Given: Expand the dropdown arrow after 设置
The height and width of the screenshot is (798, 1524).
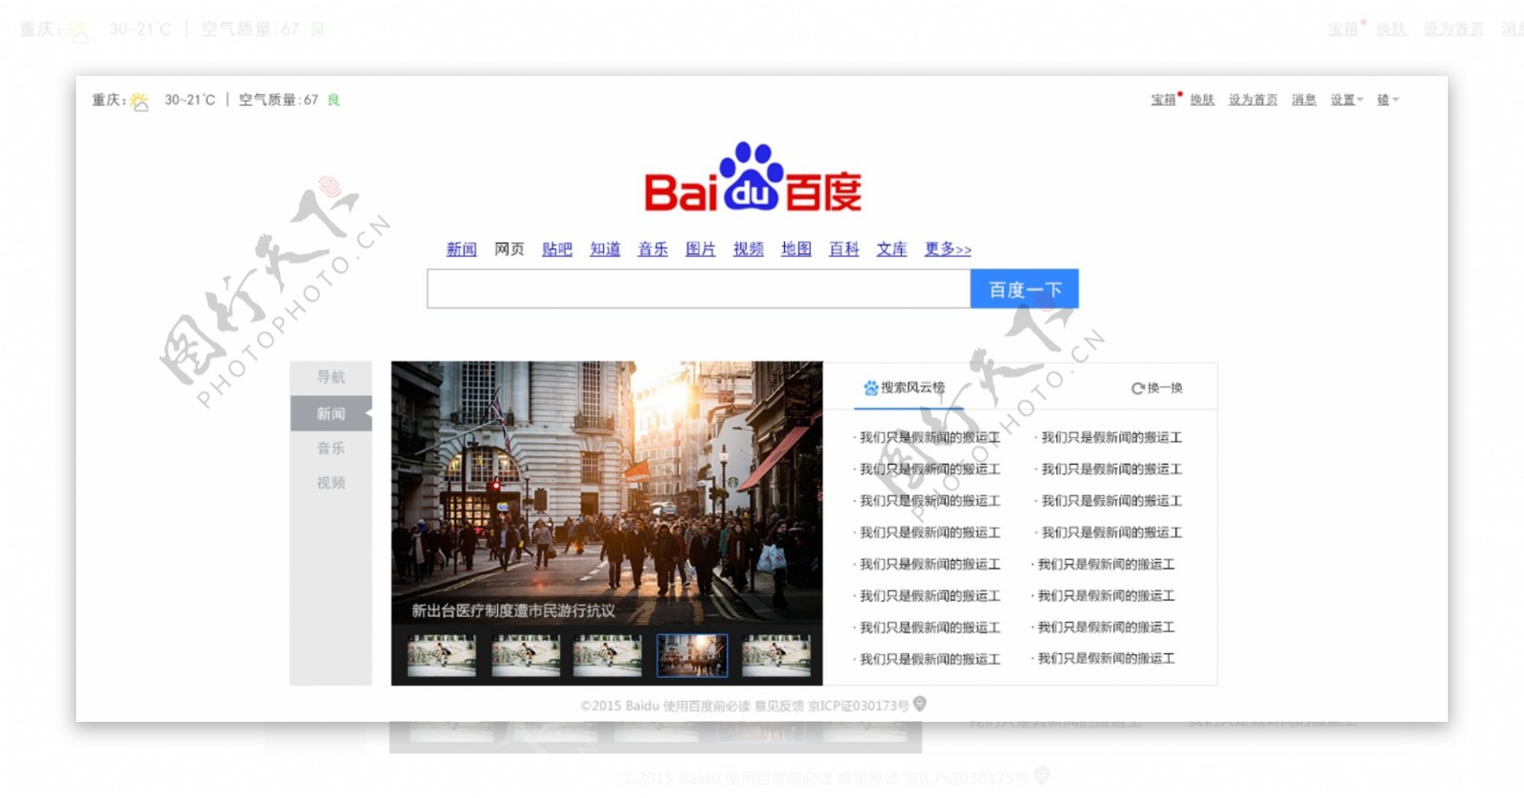Looking at the screenshot, I should coord(1360,100).
